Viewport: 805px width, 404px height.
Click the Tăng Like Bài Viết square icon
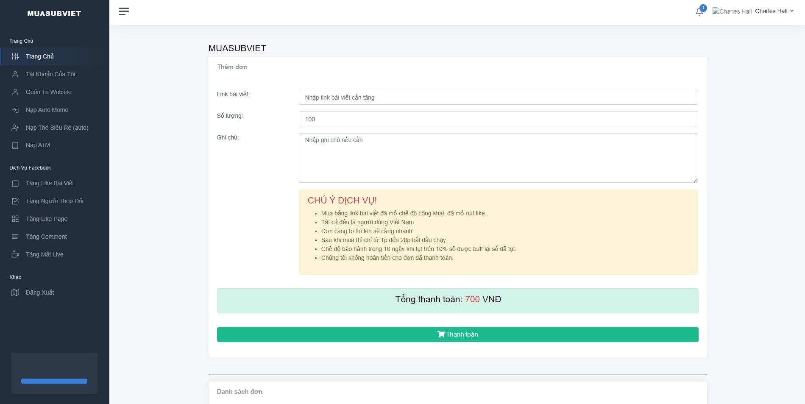tap(15, 184)
